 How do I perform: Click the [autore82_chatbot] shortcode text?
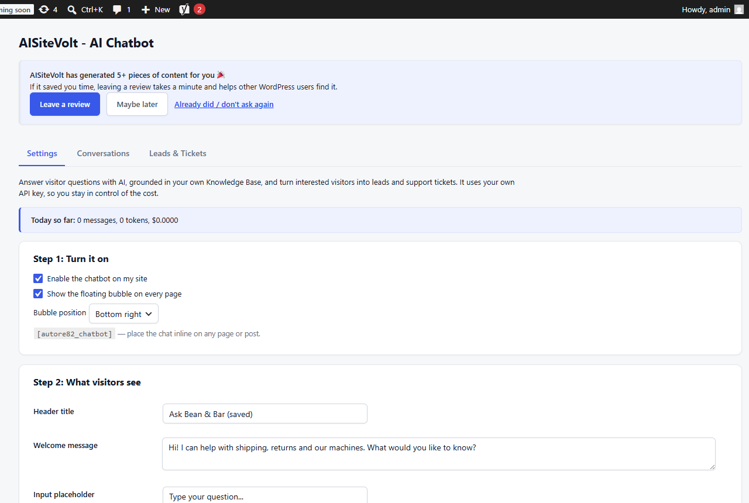pyautogui.click(x=74, y=334)
